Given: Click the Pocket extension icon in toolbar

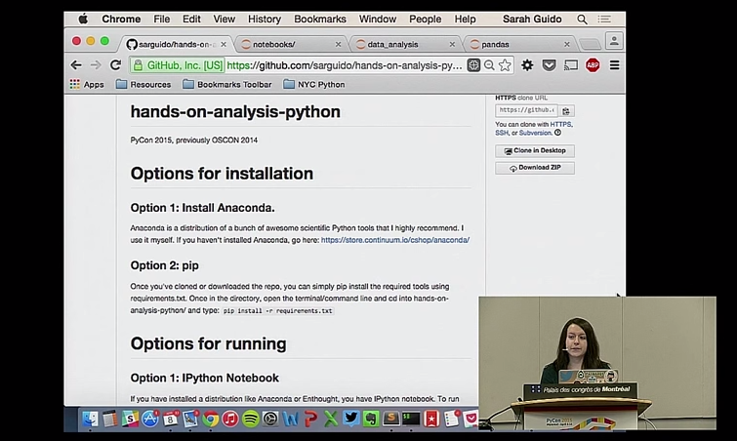Looking at the screenshot, I should click(549, 65).
